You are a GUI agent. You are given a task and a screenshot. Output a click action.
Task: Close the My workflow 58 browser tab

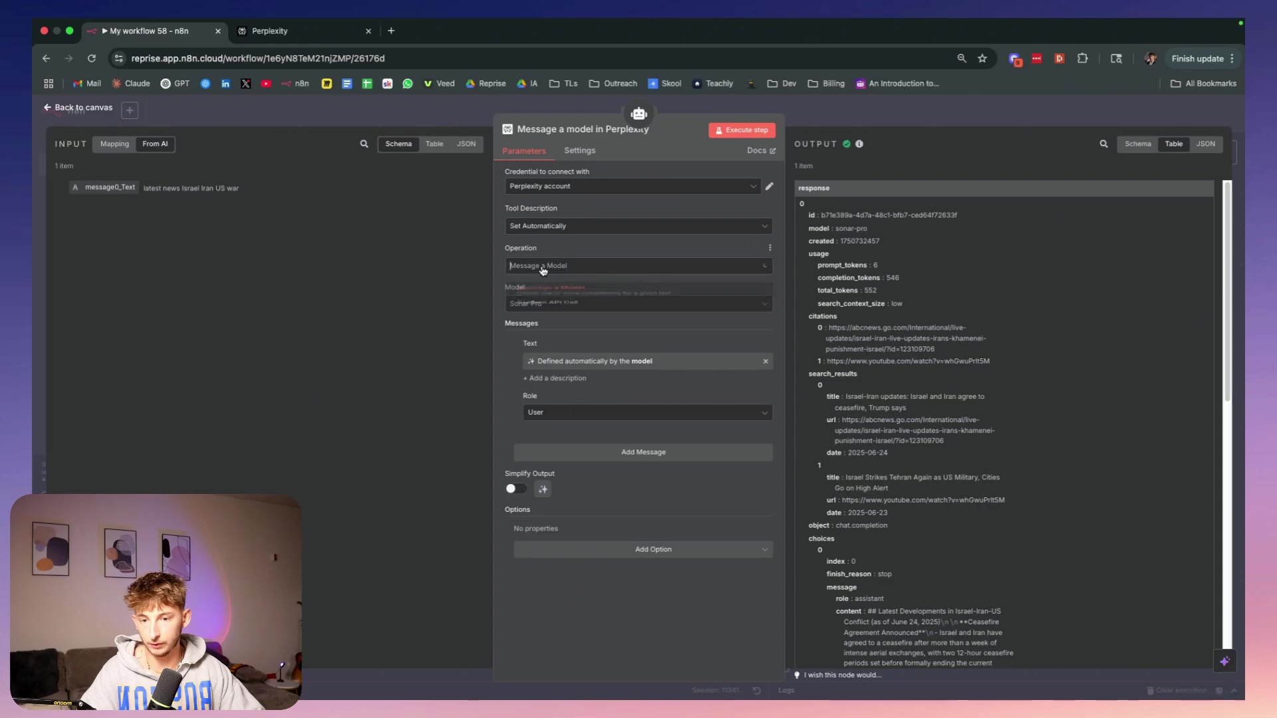[217, 31]
